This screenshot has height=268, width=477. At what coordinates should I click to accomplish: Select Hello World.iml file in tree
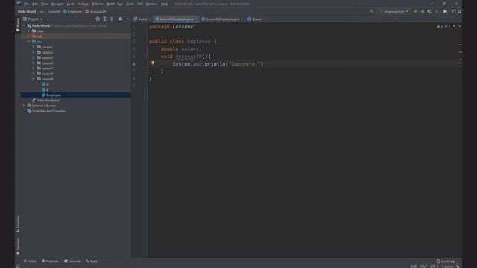coord(46,100)
